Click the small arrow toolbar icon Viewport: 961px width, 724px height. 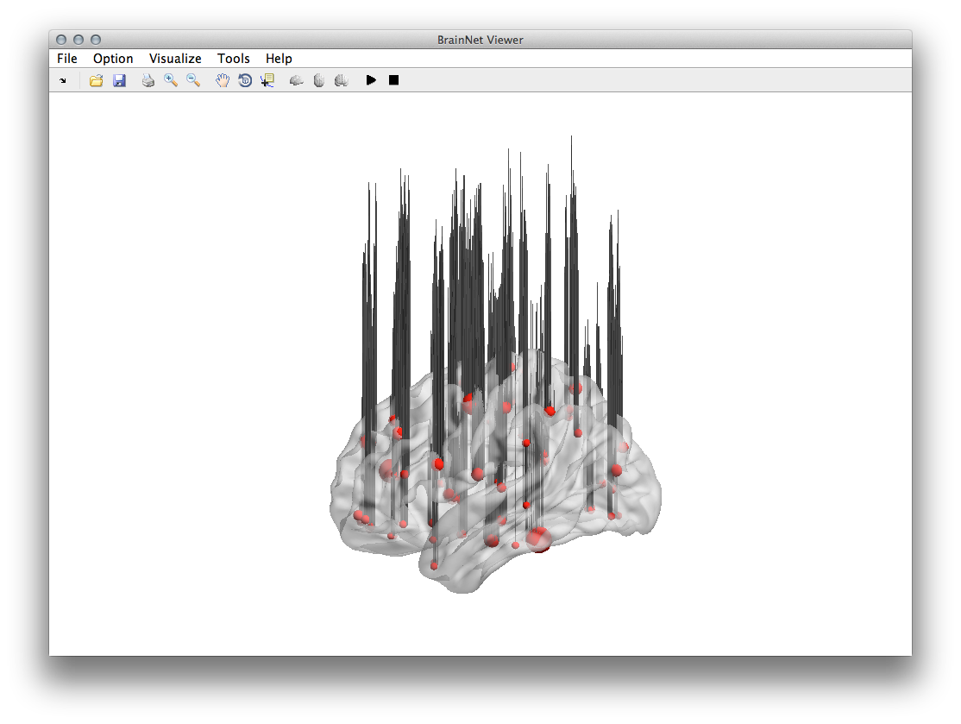tap(63, 80)
